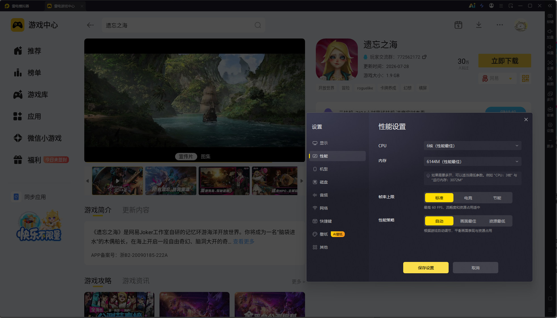The height and width of the screenshot is (318, 557).
Task: Toggle 全屏 fullscreen in right toolbar
Action: (x=550, y=65)
